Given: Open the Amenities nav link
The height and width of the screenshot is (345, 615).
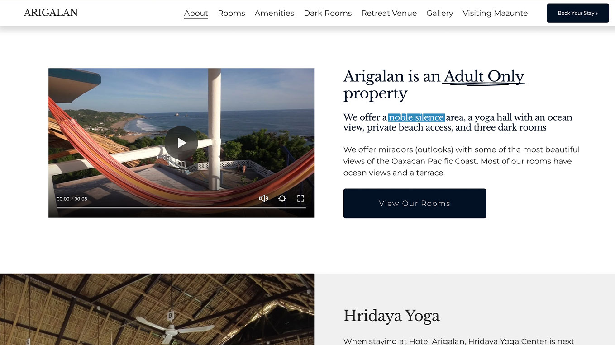Looking at the screenshot, I should (x=274, y=13).
